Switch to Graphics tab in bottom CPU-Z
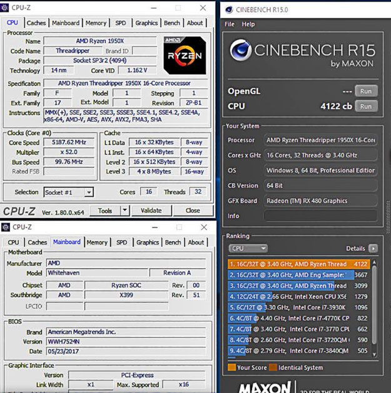 [x=148, y=243]
